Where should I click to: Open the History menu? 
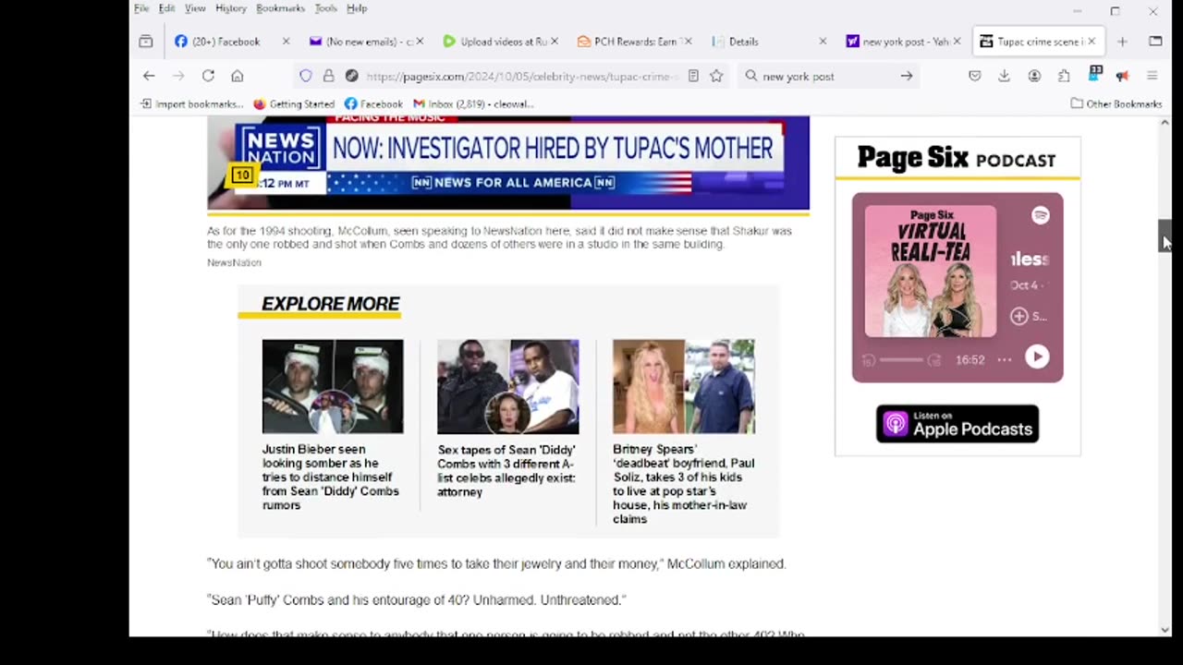[231, 8]
